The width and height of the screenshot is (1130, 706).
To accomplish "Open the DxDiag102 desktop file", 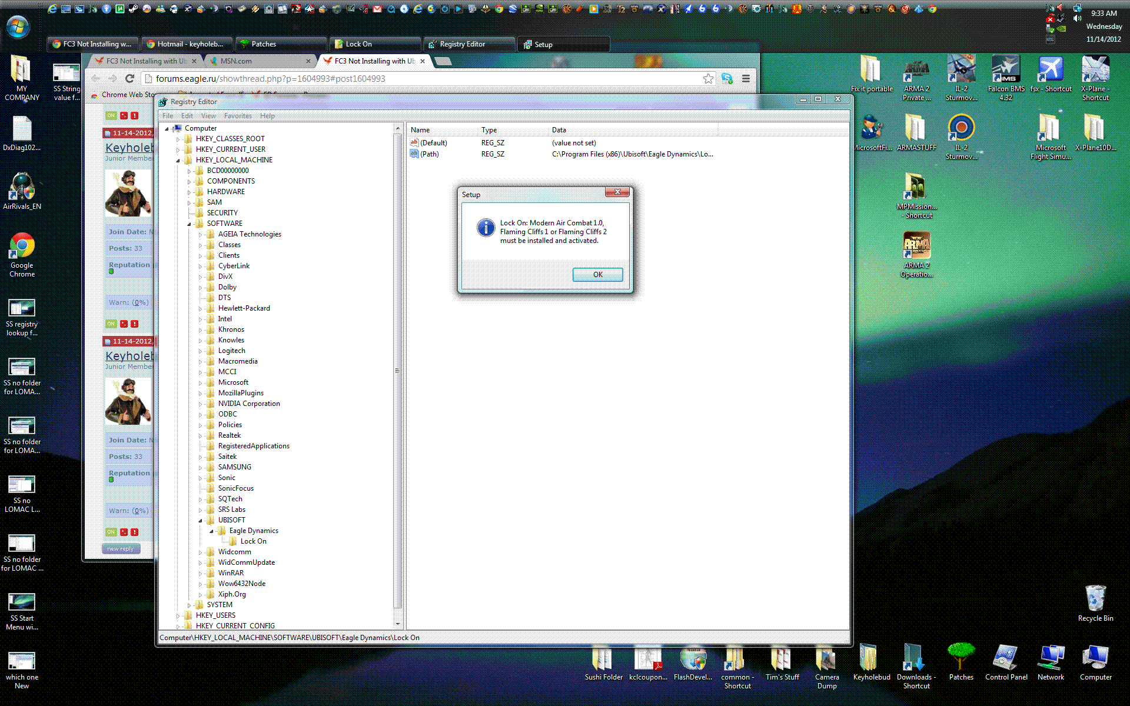I will [22, 133].
